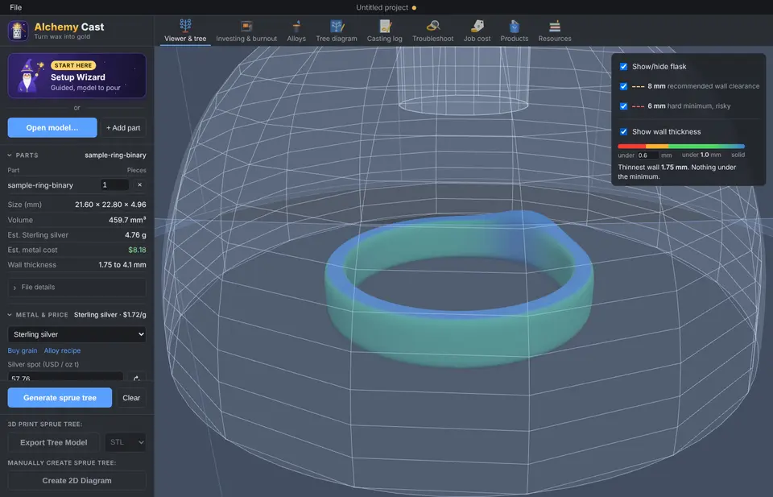Click the Pieces quantity input field
Viewport: 773px width, 497px height.
(x=114, y=185)
